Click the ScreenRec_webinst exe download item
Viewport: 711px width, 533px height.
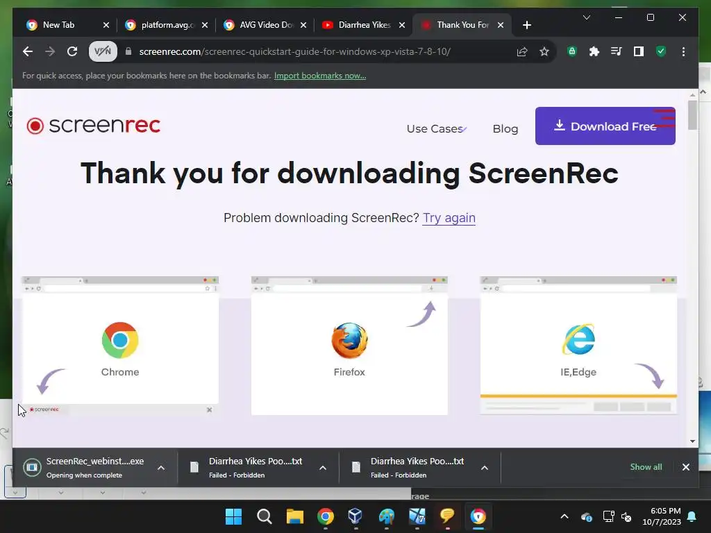click(86, 467)
